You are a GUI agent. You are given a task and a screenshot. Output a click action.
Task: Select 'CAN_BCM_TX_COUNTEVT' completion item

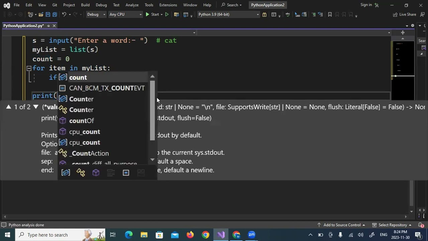coord(103,88)
